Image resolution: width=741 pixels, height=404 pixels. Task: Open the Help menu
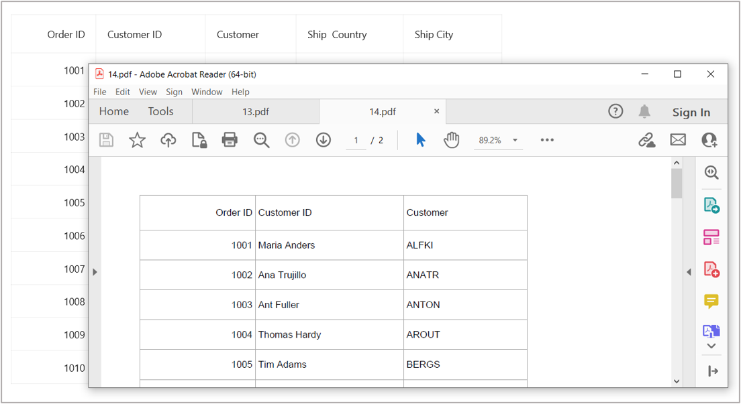240,92
